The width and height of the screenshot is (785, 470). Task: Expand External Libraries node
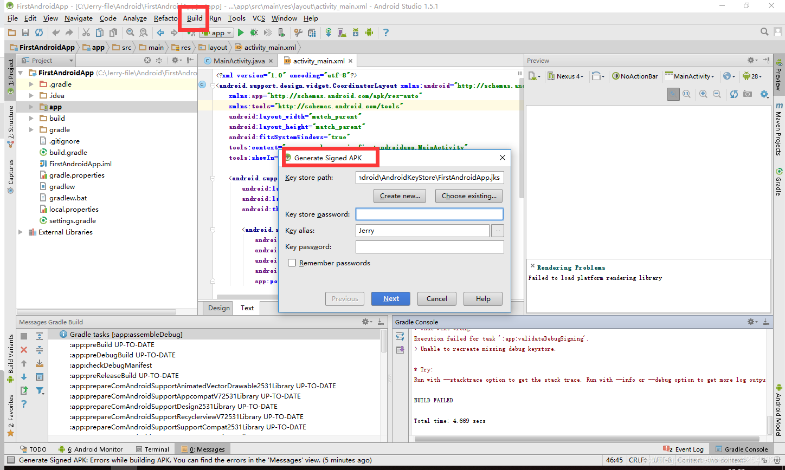(x=21, y=232)
